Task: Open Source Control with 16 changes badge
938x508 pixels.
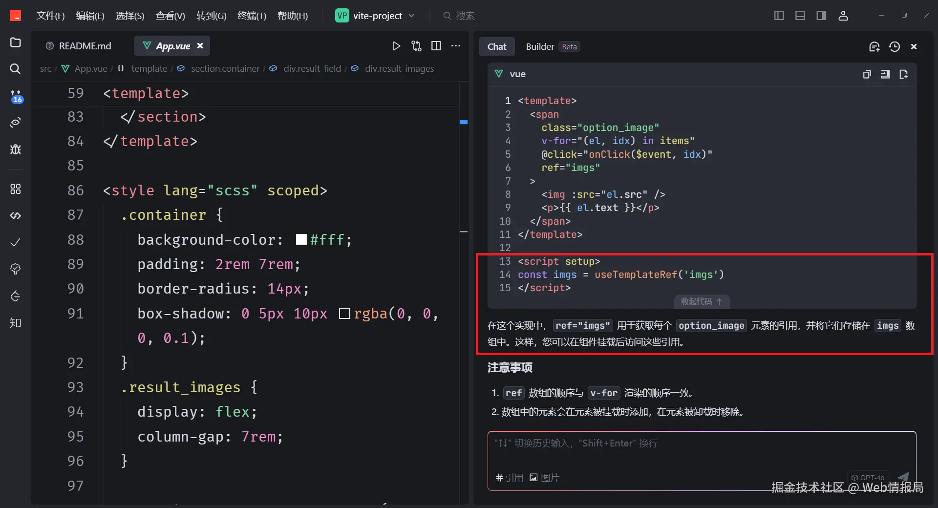Action: (x=16, y=96)
